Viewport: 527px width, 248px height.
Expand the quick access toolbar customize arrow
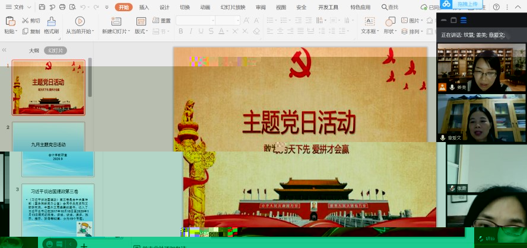click(x=107, y=7)
